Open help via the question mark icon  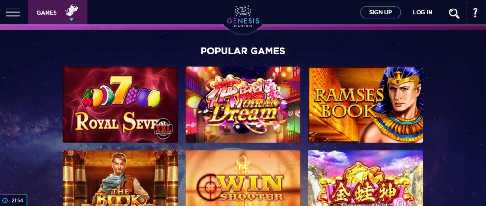pyautogui.click(x=475, y=12)
